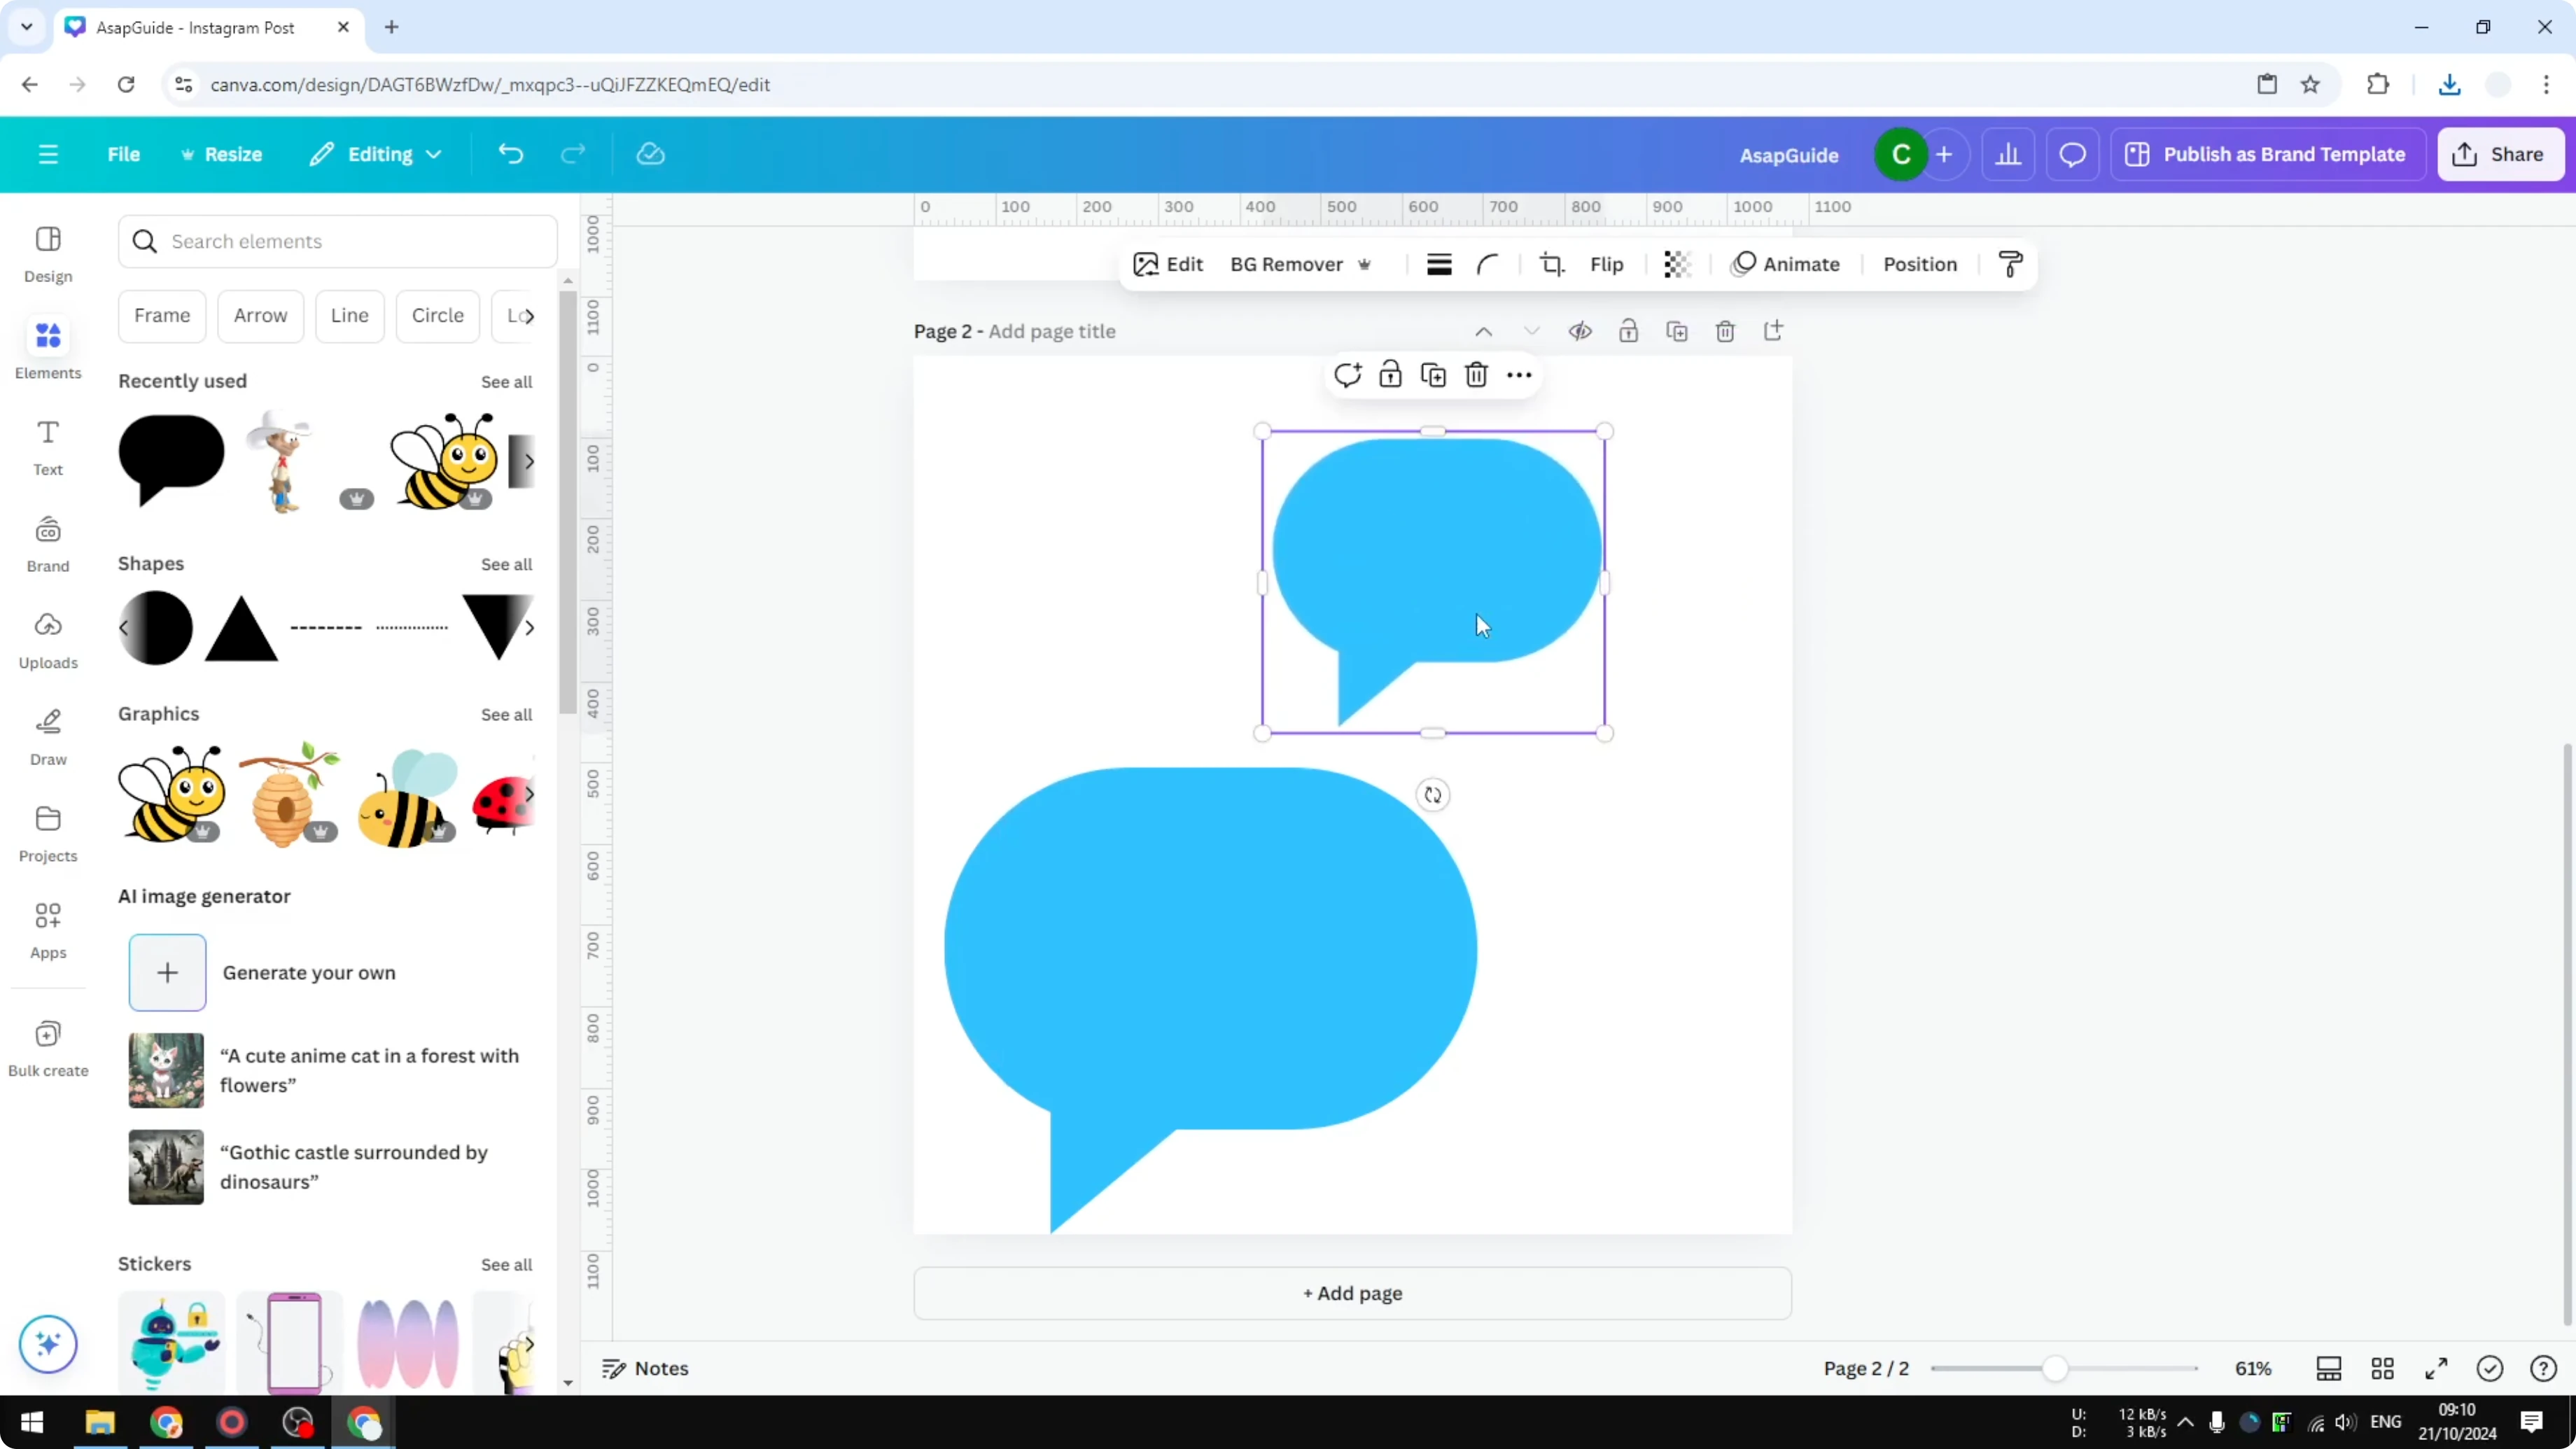Lock the selected speech bubble element
This screenshot has height=1449, width=2576.
pyautogui.click(x=1391, y=374)
